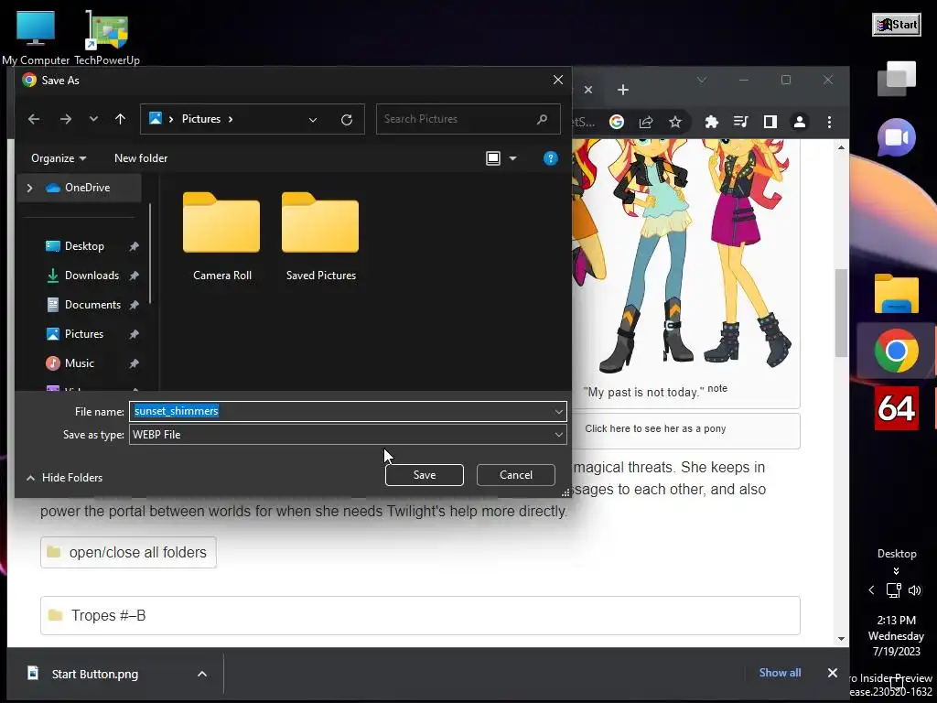
Task: Open a new Chrome tab
Action: (623, 90)
